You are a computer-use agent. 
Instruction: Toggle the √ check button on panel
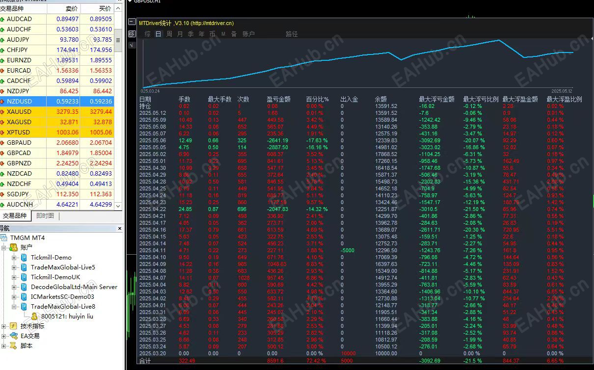click(132, 45)
